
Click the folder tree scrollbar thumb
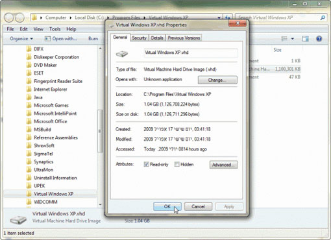[100, 131]
